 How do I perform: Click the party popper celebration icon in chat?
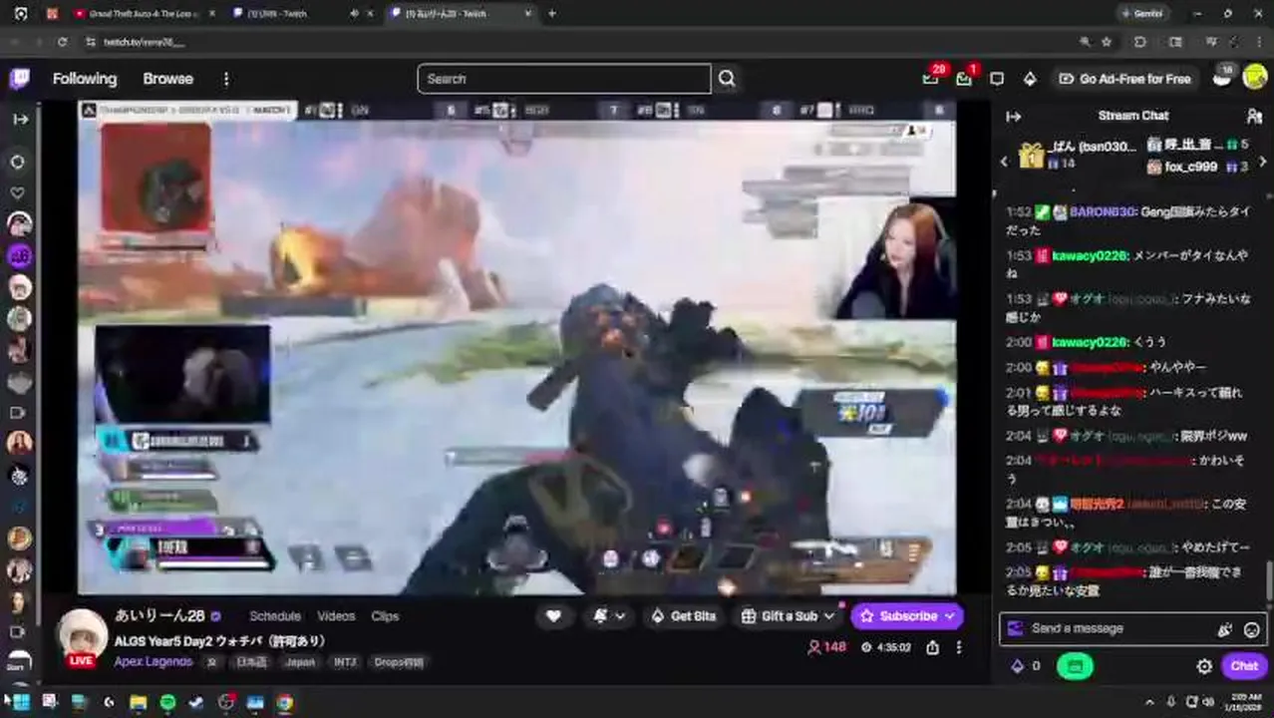(x=1225, y=629)
